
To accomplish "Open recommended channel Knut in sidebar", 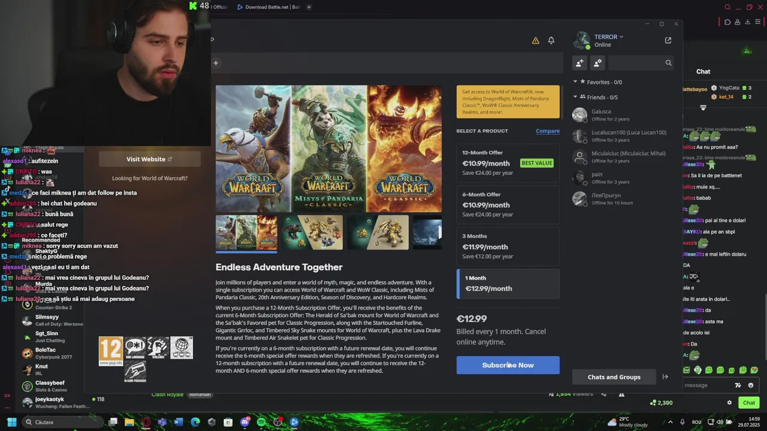I will (53, 370).
